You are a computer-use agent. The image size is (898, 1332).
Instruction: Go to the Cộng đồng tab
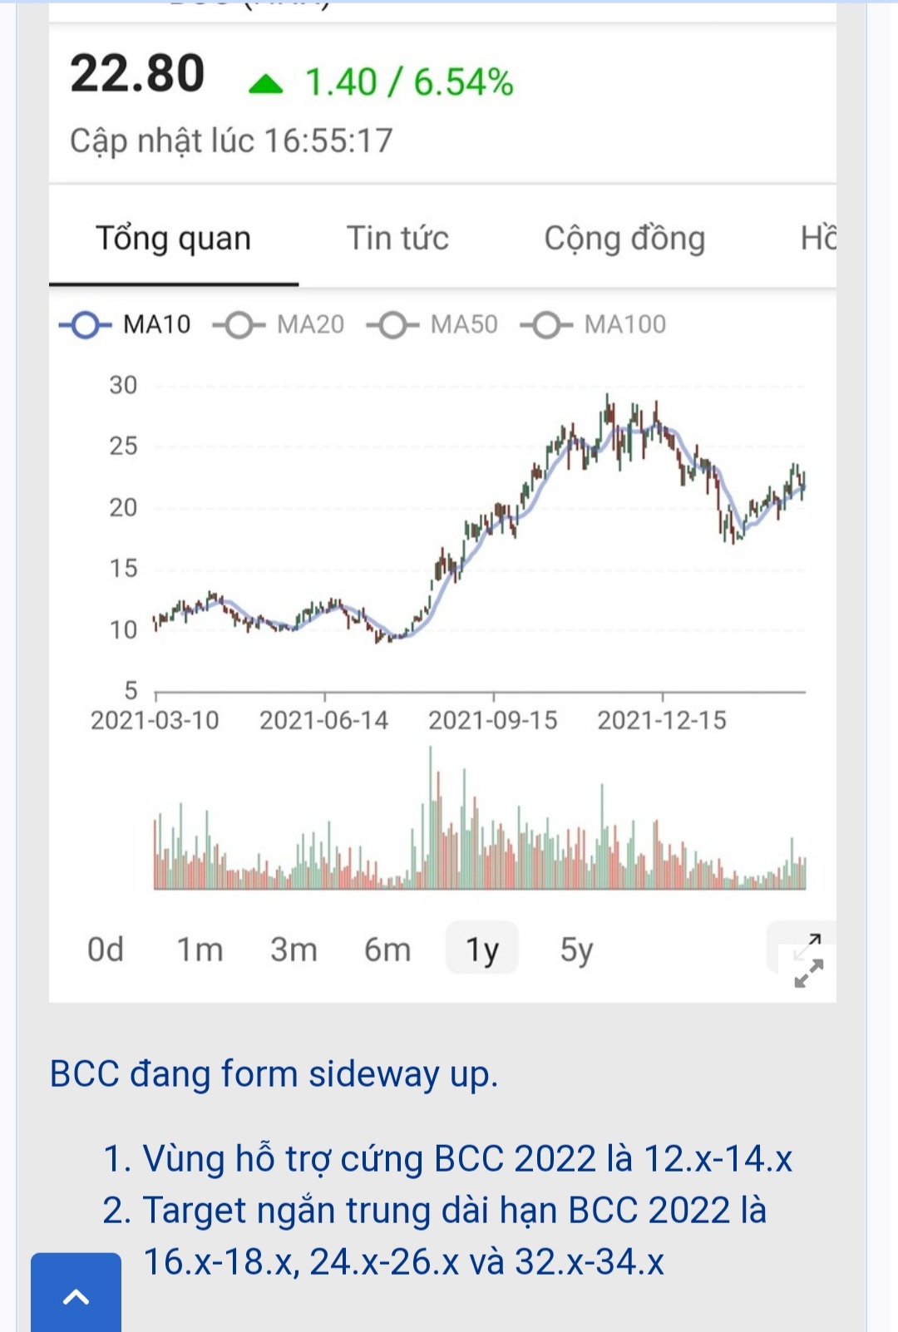(624, 239)
